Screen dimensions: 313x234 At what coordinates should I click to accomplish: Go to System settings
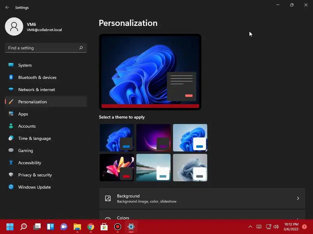46,65
